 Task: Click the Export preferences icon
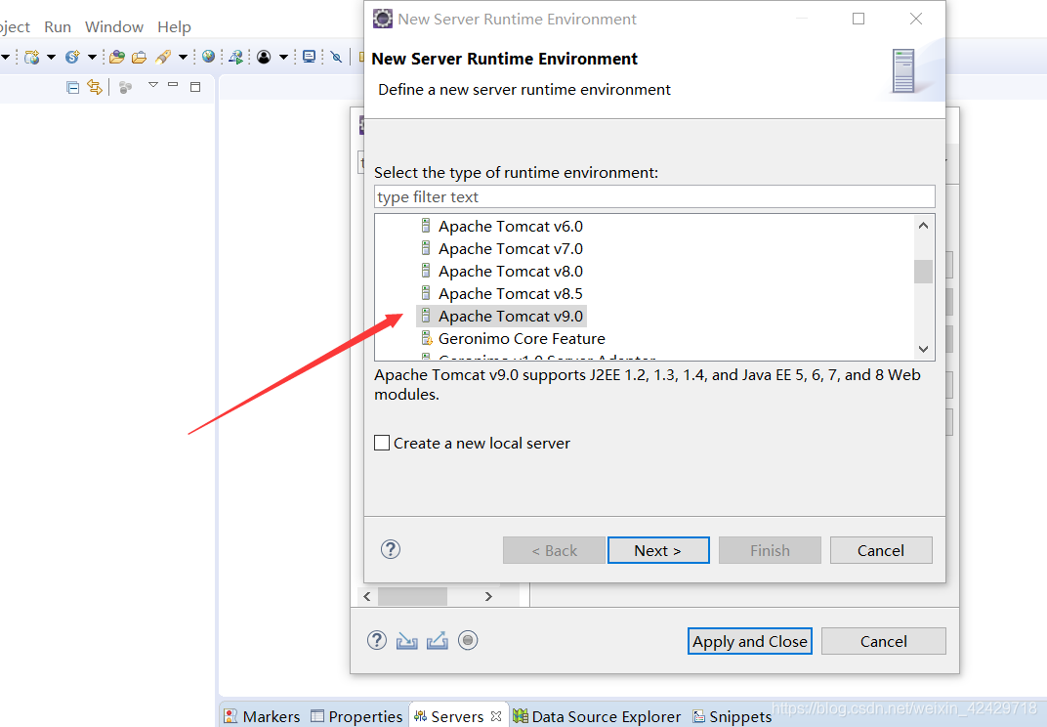(x=438, y=641)
